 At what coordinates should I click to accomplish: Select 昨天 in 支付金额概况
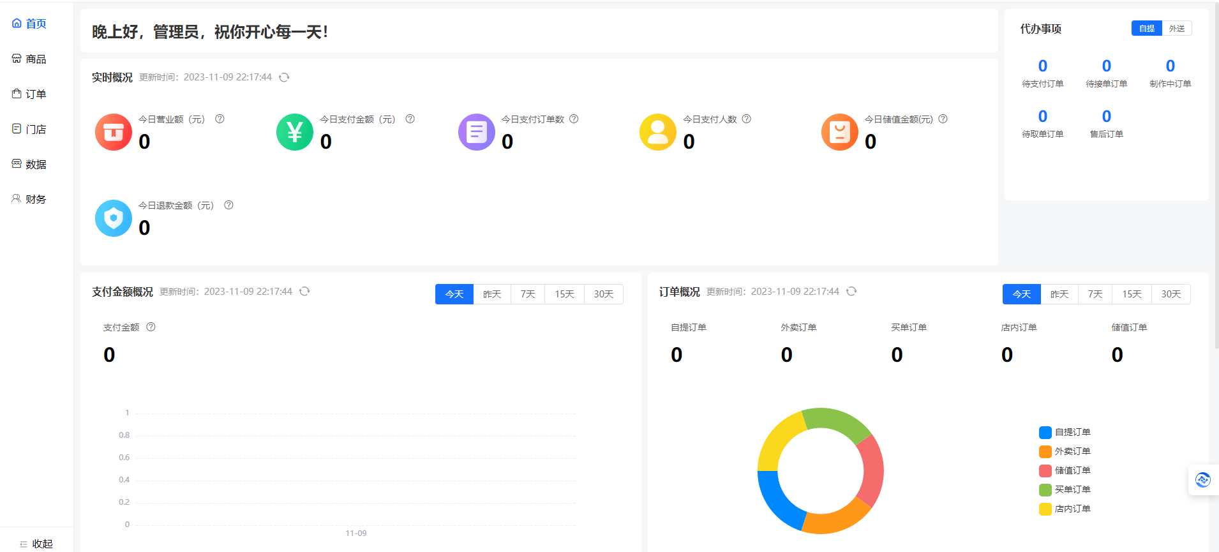click(x=492, y=294)
